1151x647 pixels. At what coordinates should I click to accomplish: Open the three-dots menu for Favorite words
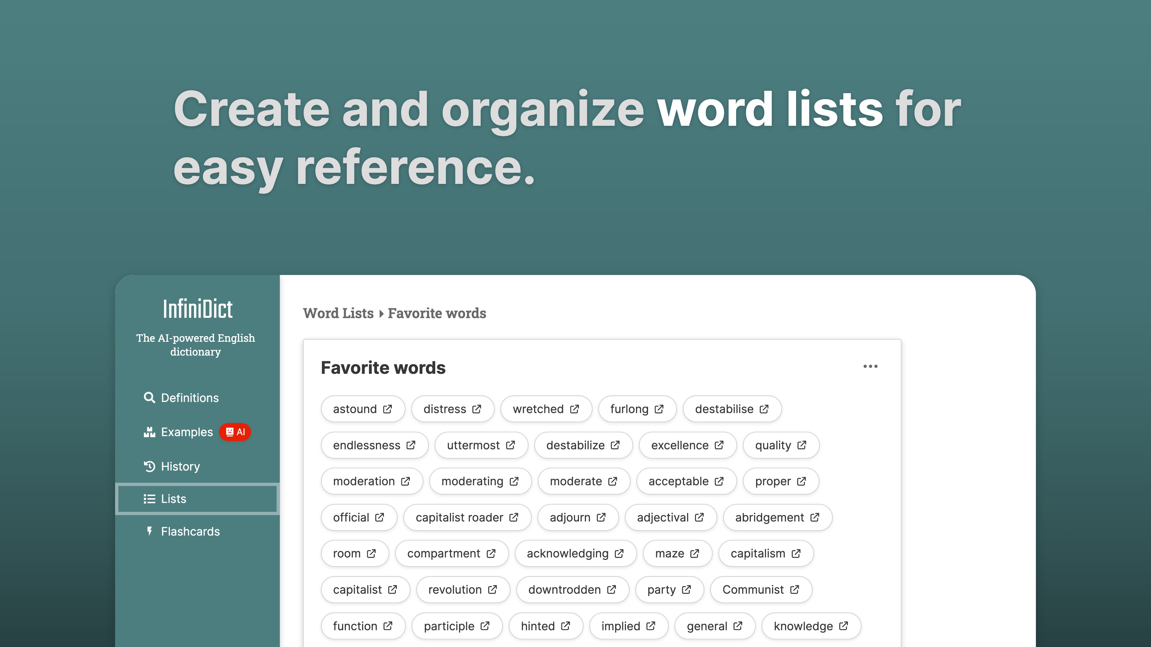point(870,366)
